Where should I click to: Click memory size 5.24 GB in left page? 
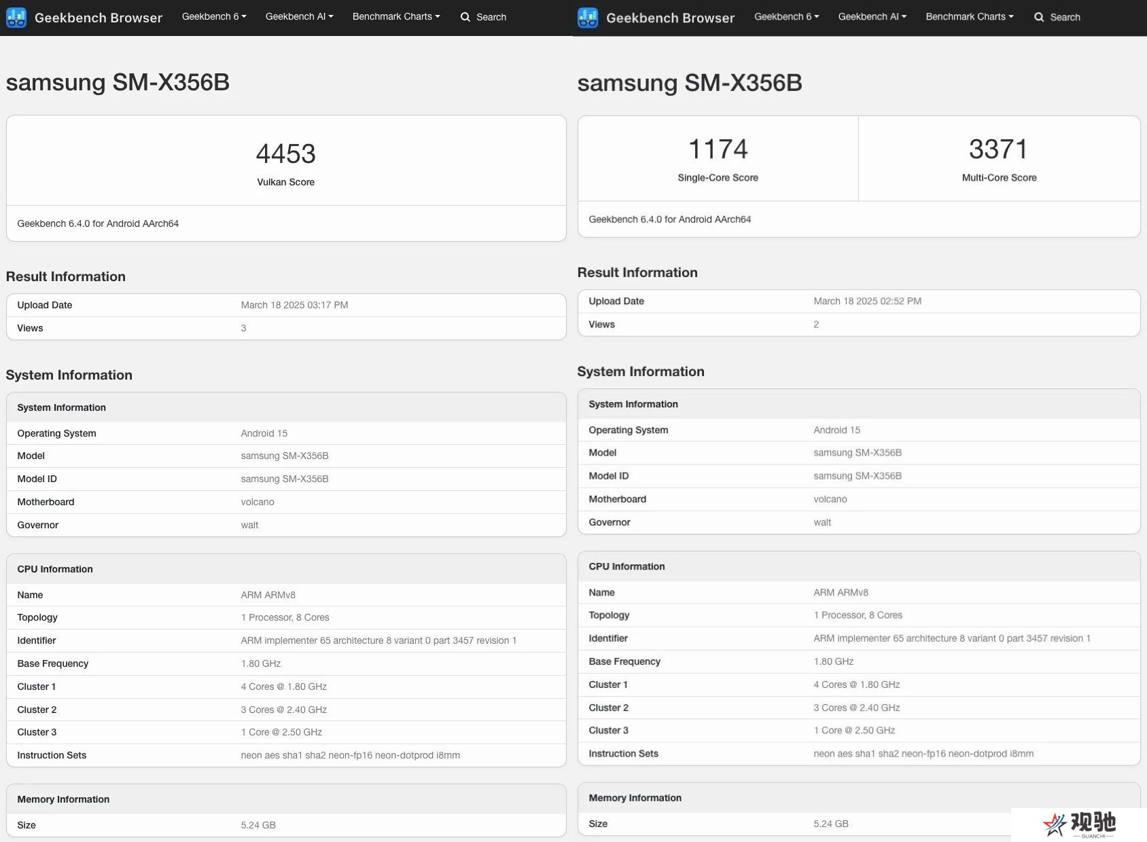coord(258,825)
